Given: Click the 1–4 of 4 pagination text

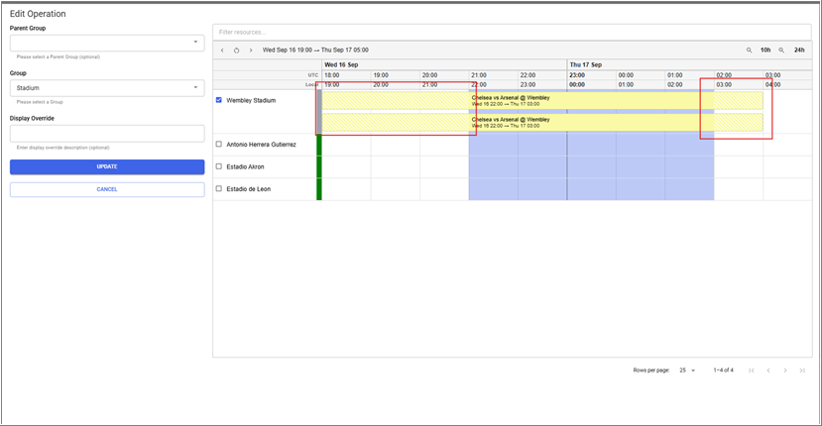Looking at the screenshot, I should tap(723, 371).
